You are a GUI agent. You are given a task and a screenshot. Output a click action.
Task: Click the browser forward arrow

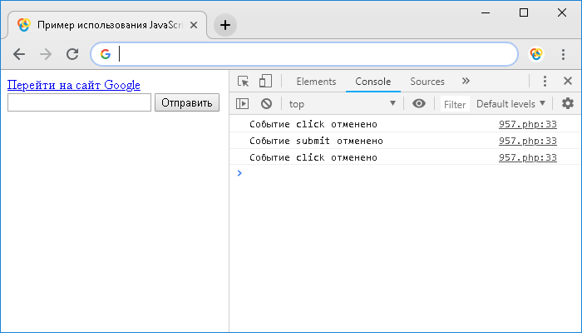[x=46, y=54]
